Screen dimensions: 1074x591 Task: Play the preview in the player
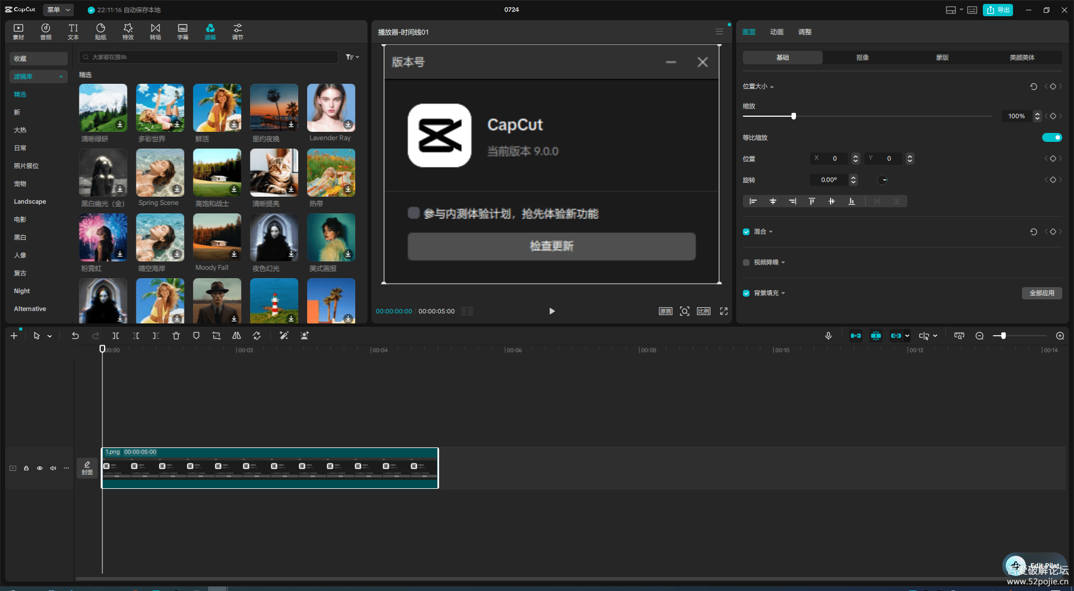point(552,311)
